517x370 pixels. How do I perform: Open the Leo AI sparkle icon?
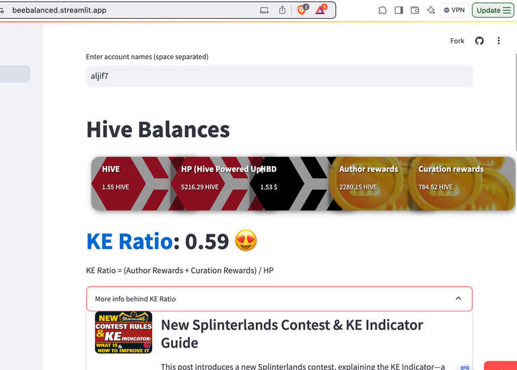point(431,10)
